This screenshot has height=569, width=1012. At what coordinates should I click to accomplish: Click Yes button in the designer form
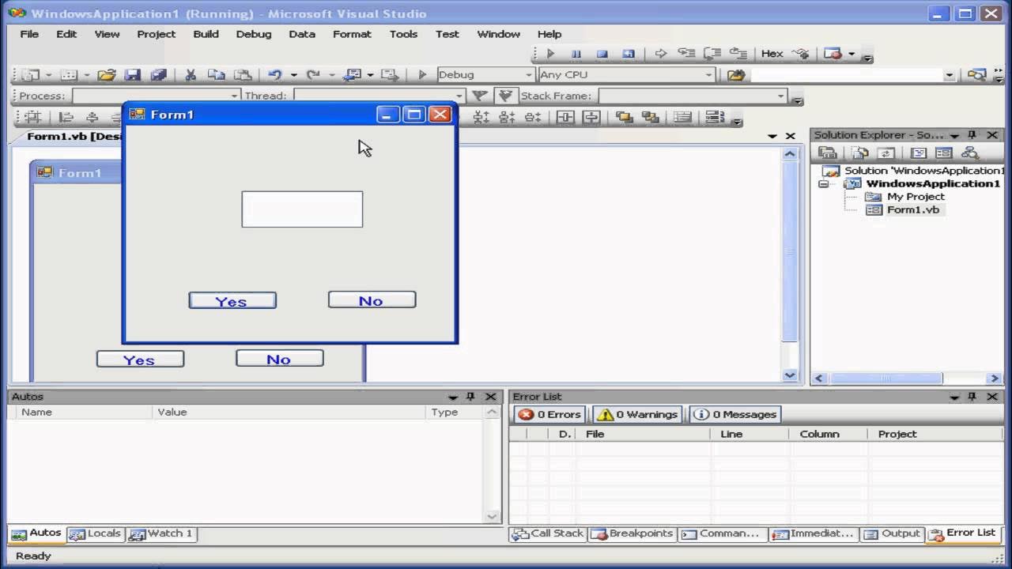[140, 360]
